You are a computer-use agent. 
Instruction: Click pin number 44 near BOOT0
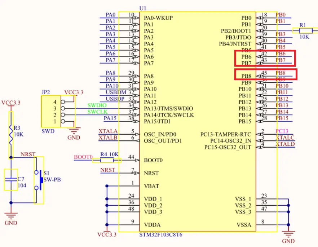tap(131, 157)
